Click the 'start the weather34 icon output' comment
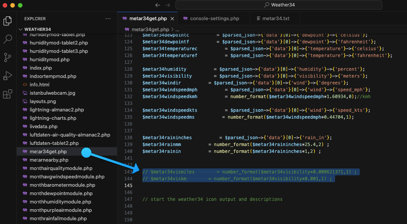The image size is (407, 224). (x=212, y=199)
